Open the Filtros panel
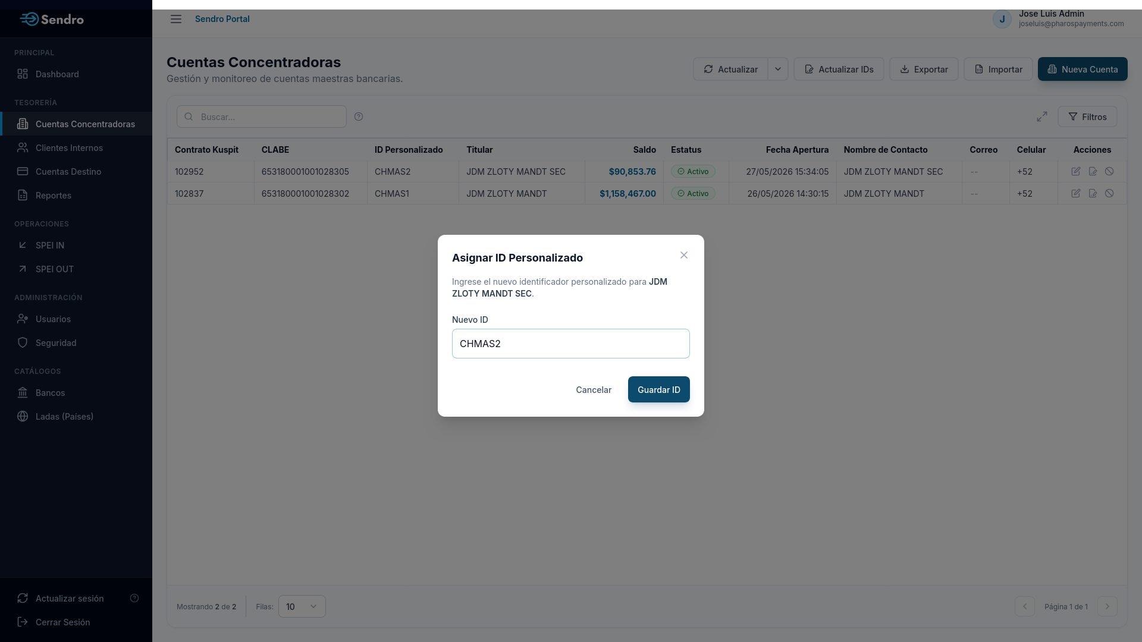 point(1087,117)
